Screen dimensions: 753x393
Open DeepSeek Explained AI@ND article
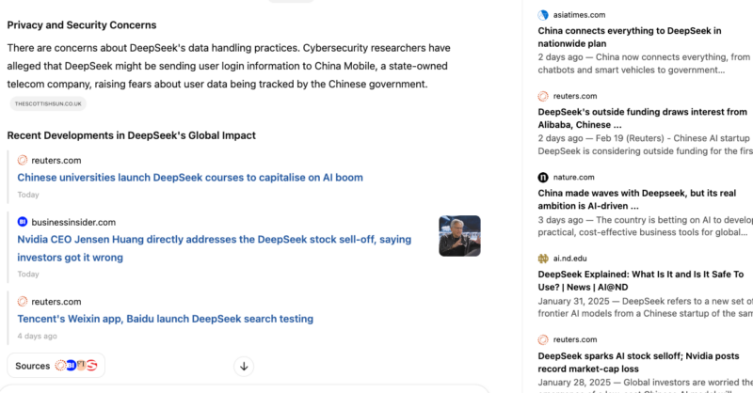coord(641,281)
